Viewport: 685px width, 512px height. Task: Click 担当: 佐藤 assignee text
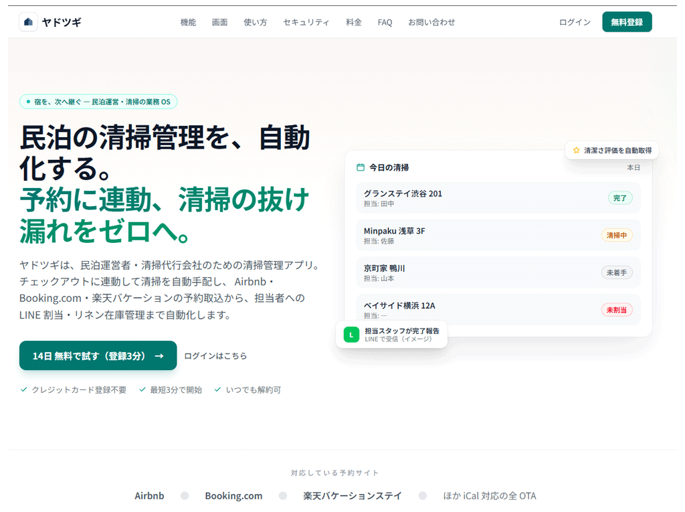click(379, 241)
